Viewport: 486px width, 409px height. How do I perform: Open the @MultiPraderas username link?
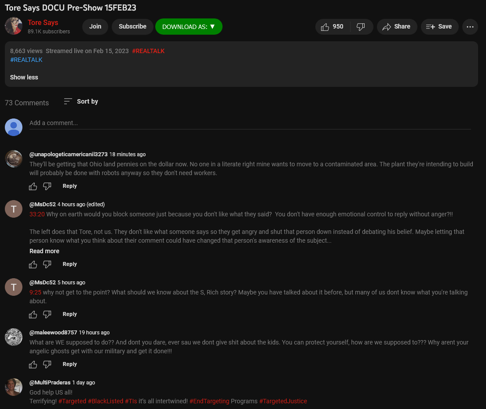pos(50,383)
